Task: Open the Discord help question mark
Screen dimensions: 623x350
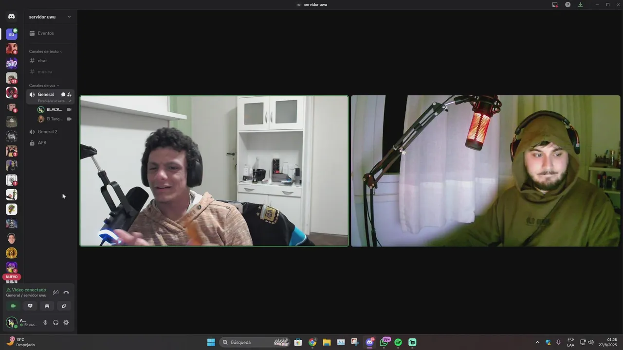Action: [568, 4]
